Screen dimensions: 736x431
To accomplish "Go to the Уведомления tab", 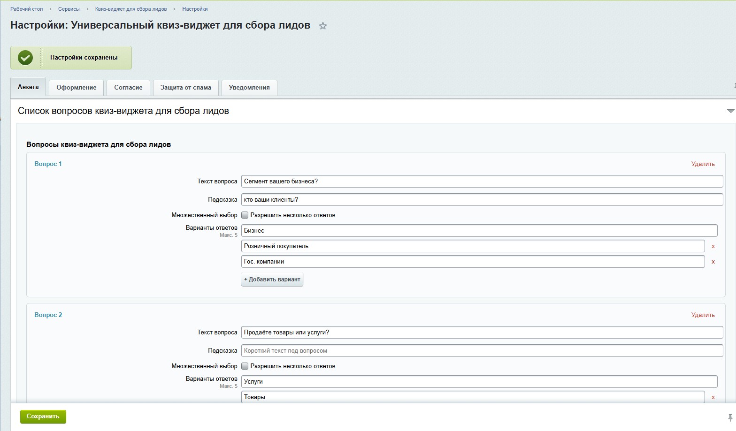I will coord(249,88).
